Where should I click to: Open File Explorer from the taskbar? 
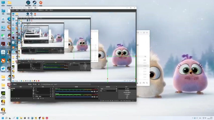(x=21, y=118)
